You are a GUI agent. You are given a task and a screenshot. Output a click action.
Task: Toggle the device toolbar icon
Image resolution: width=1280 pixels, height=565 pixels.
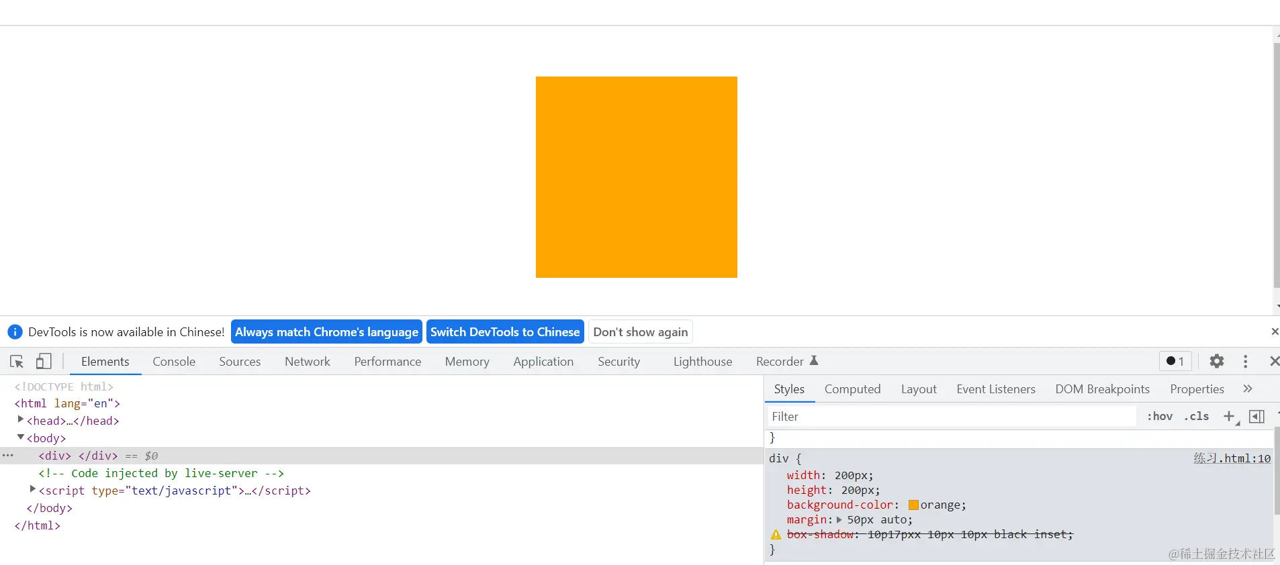44,362
